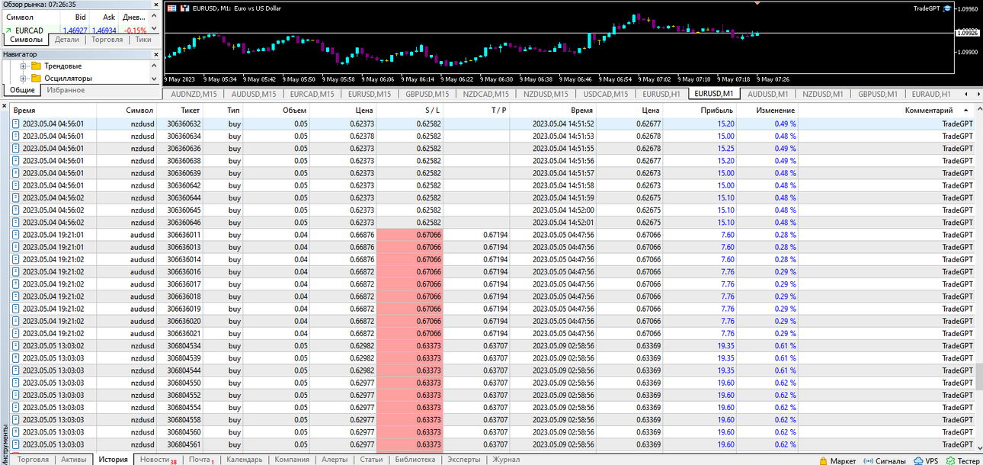
Task: Click the red chart shift triangle marker
Action: coord(757,3)
